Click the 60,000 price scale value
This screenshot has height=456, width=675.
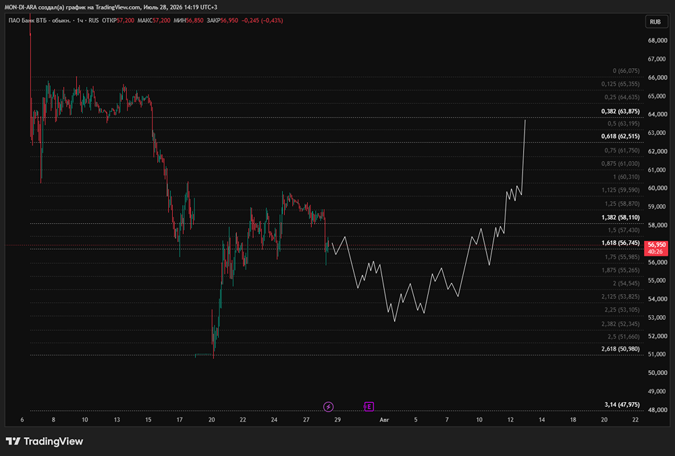click(657, 188)
